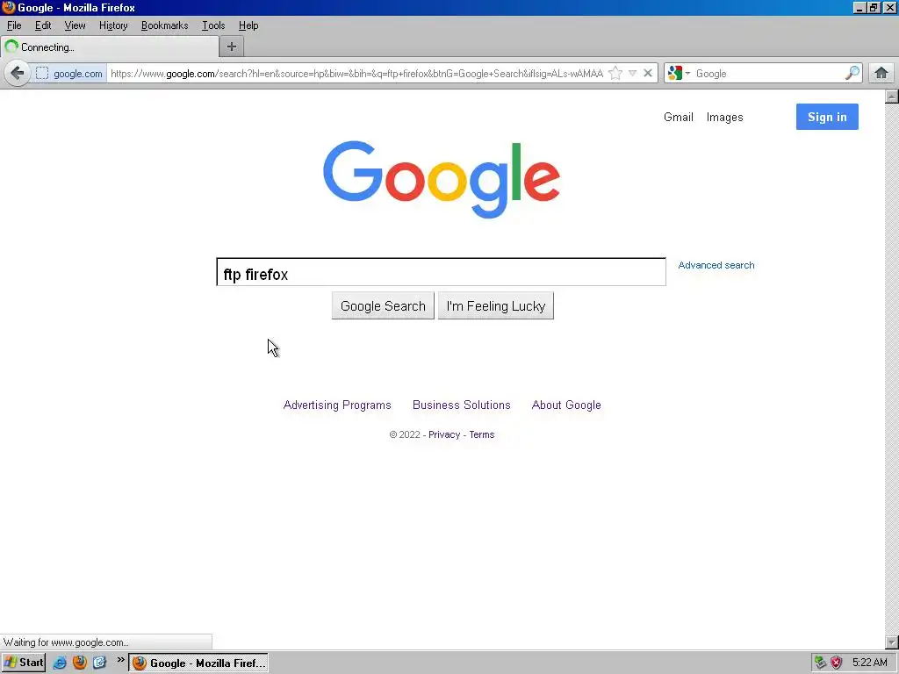Open the About Google link
This screenshot has width=899, height=674.
pos(566,405)
